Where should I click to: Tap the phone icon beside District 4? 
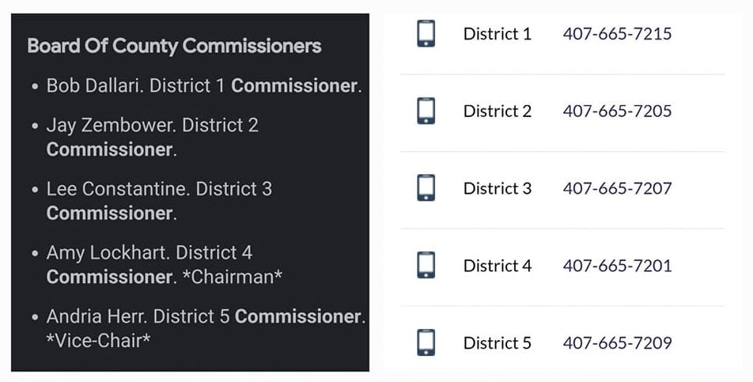(426, 265)
